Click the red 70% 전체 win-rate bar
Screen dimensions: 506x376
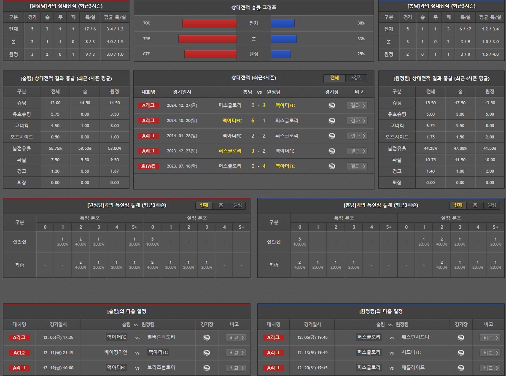click(209, 23)
